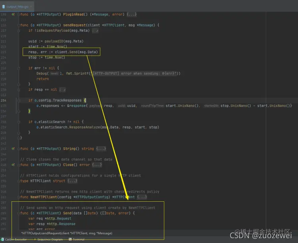Screen dimensions: 298x243
Task: Click line number 289 in gutter
Action: click(4, 213)
